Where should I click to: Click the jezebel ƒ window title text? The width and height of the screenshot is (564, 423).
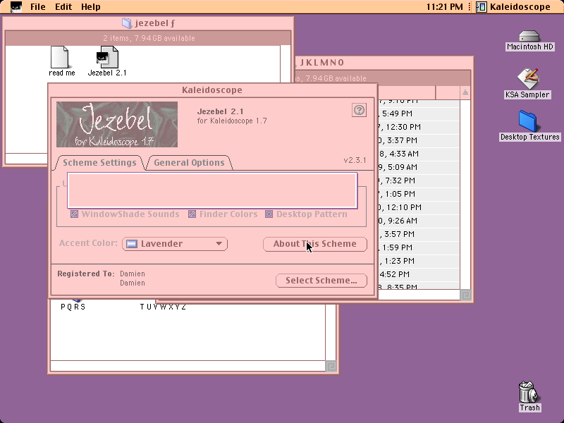(155, 23)
